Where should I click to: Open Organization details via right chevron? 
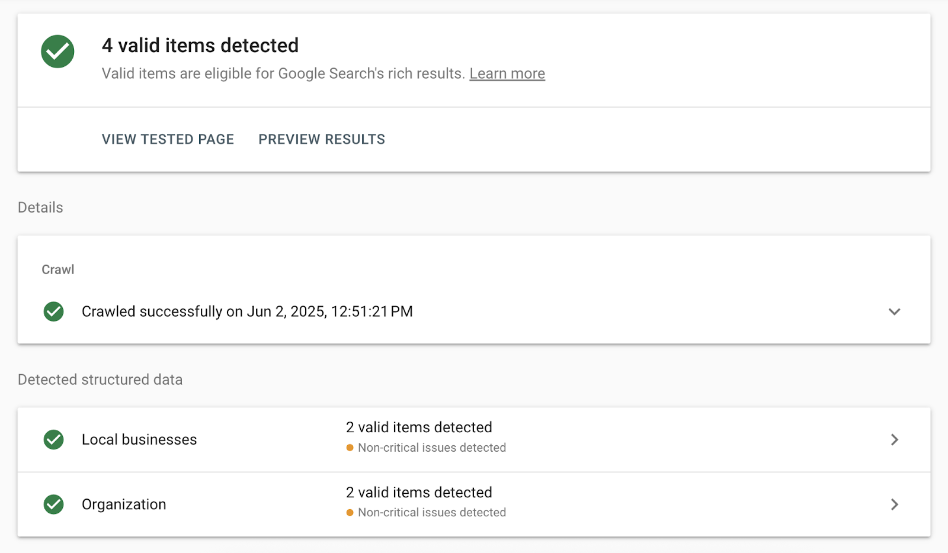coord(895,504)
